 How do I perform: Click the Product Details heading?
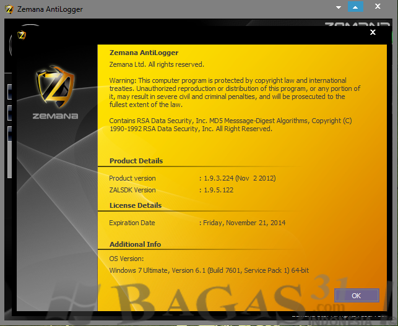pyautogui.click(x=136, y=161)
